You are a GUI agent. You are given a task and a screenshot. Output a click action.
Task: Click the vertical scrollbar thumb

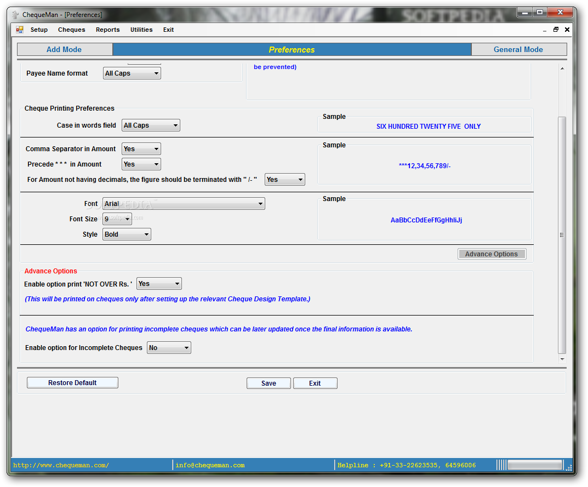point(562,235)
